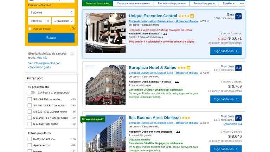
Task: Choose a room at Unique Executive Central
Action: pyautogui.click(x=226, y=51)
